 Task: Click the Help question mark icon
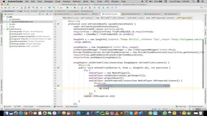(116, 8)
